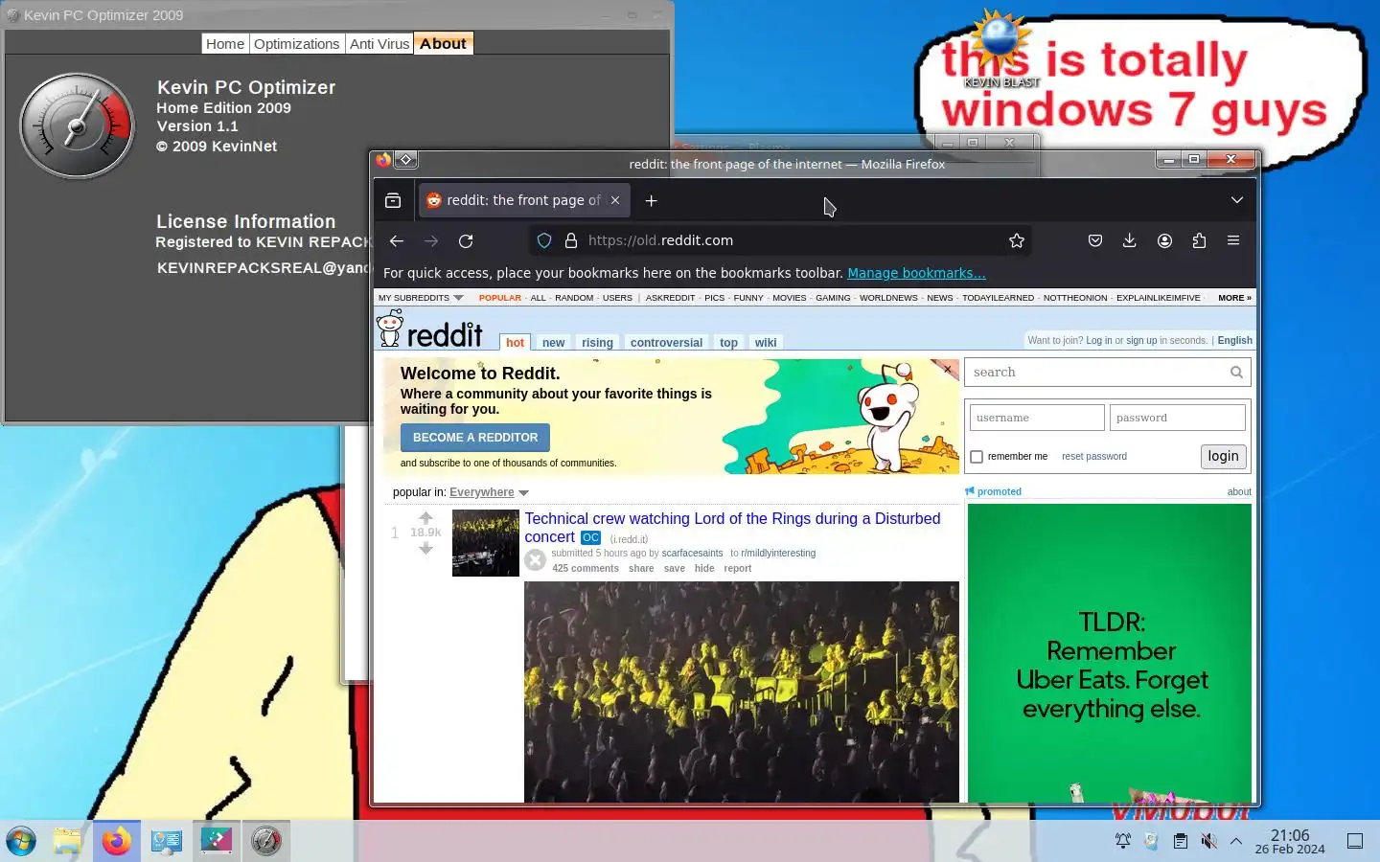Image resolution: width=1380 pixels, height=862 pixels.
Task: Click the padlock site security icon
Action: tap(571, 241)
